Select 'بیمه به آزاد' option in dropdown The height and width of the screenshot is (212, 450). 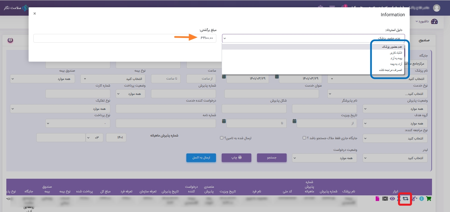396,58
